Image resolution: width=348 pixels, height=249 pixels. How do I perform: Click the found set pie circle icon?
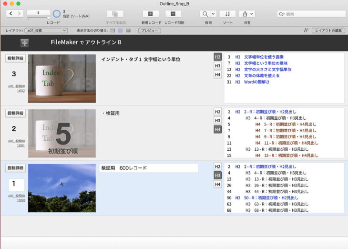coord(57,14)
